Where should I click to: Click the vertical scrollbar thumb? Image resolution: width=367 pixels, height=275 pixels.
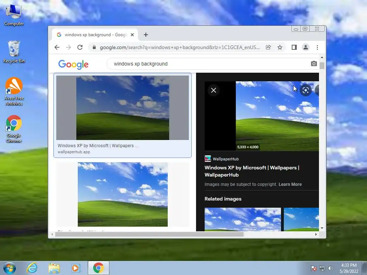[322, 66]
